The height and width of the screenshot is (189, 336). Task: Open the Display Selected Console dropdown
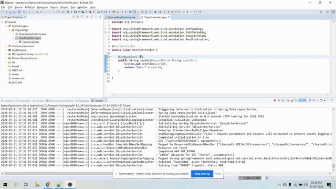click(x=317, y=100)
